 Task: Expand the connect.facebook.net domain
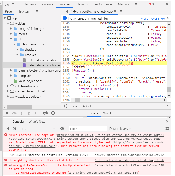point(8,91)
